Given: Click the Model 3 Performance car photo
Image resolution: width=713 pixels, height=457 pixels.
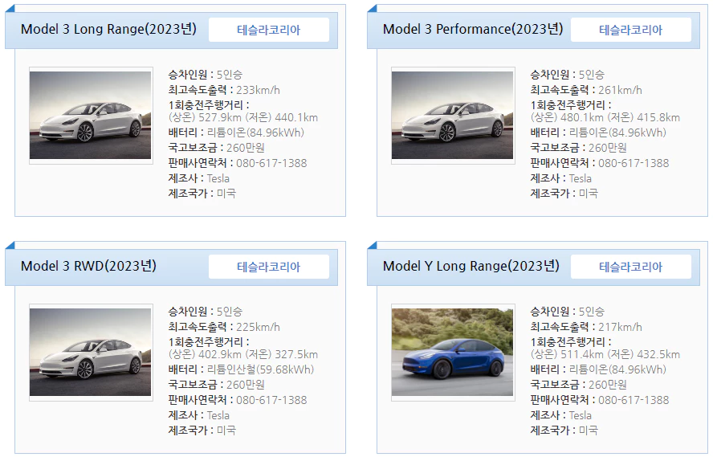Looking at the screenshot, I should 452,115.
